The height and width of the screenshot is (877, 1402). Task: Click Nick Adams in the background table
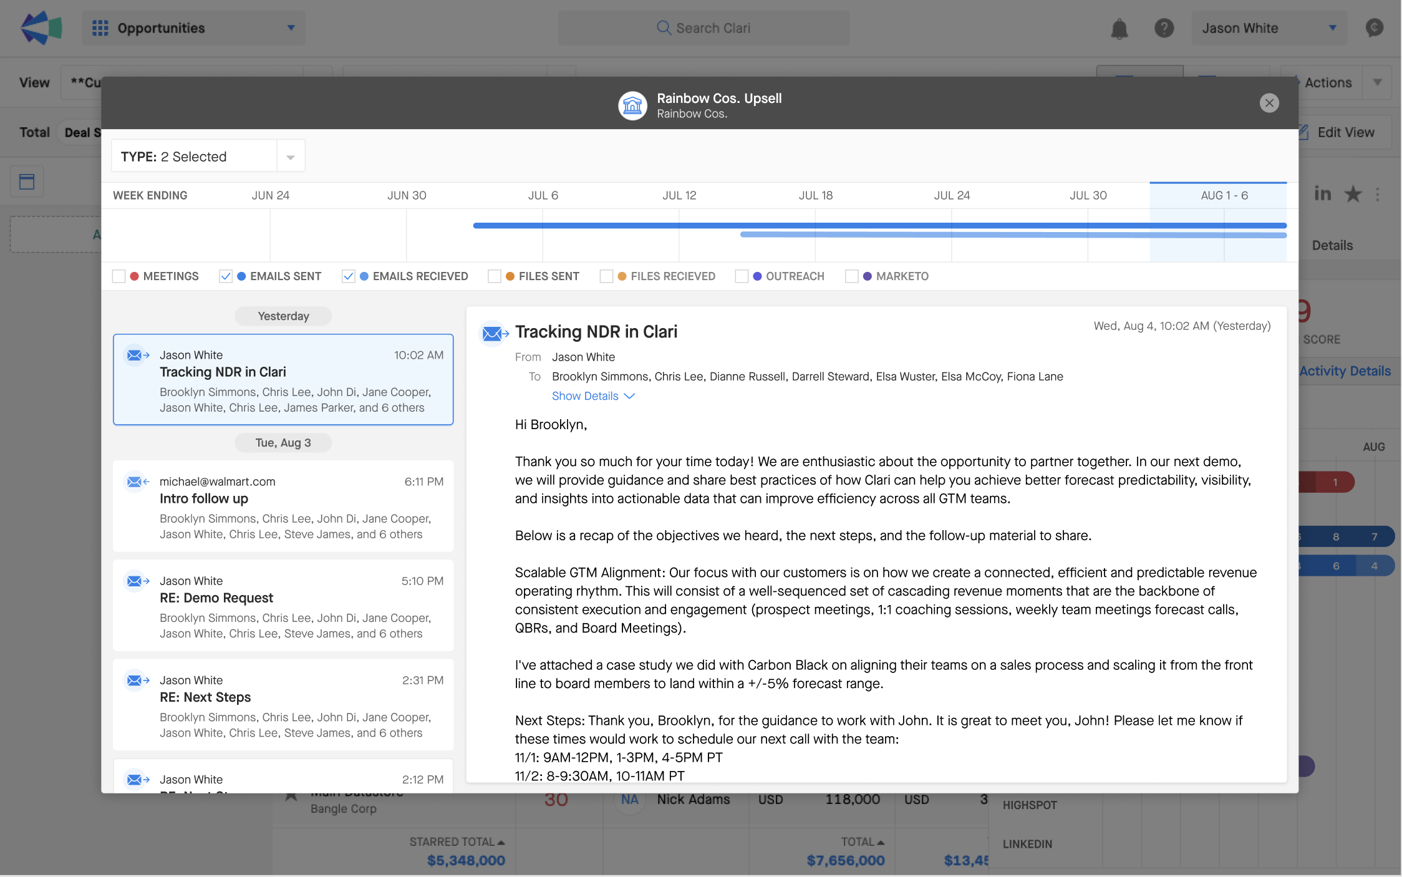(x=693, y=799)
